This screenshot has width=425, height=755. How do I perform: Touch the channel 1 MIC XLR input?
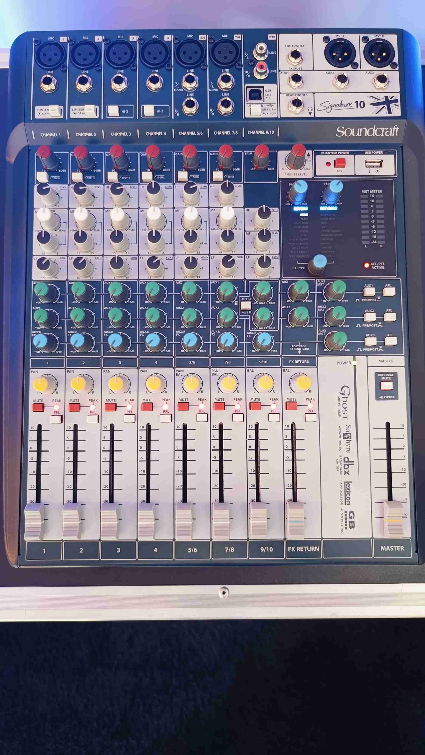(x=50, y=55)
